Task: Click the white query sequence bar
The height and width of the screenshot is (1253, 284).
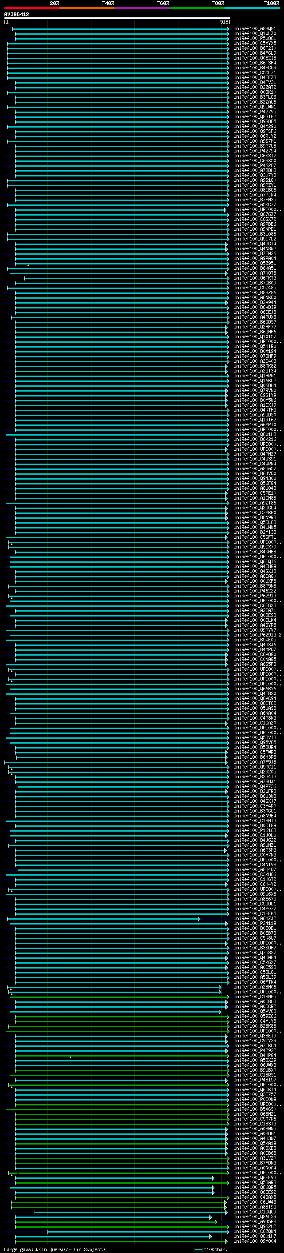Action: pos(117,18)
